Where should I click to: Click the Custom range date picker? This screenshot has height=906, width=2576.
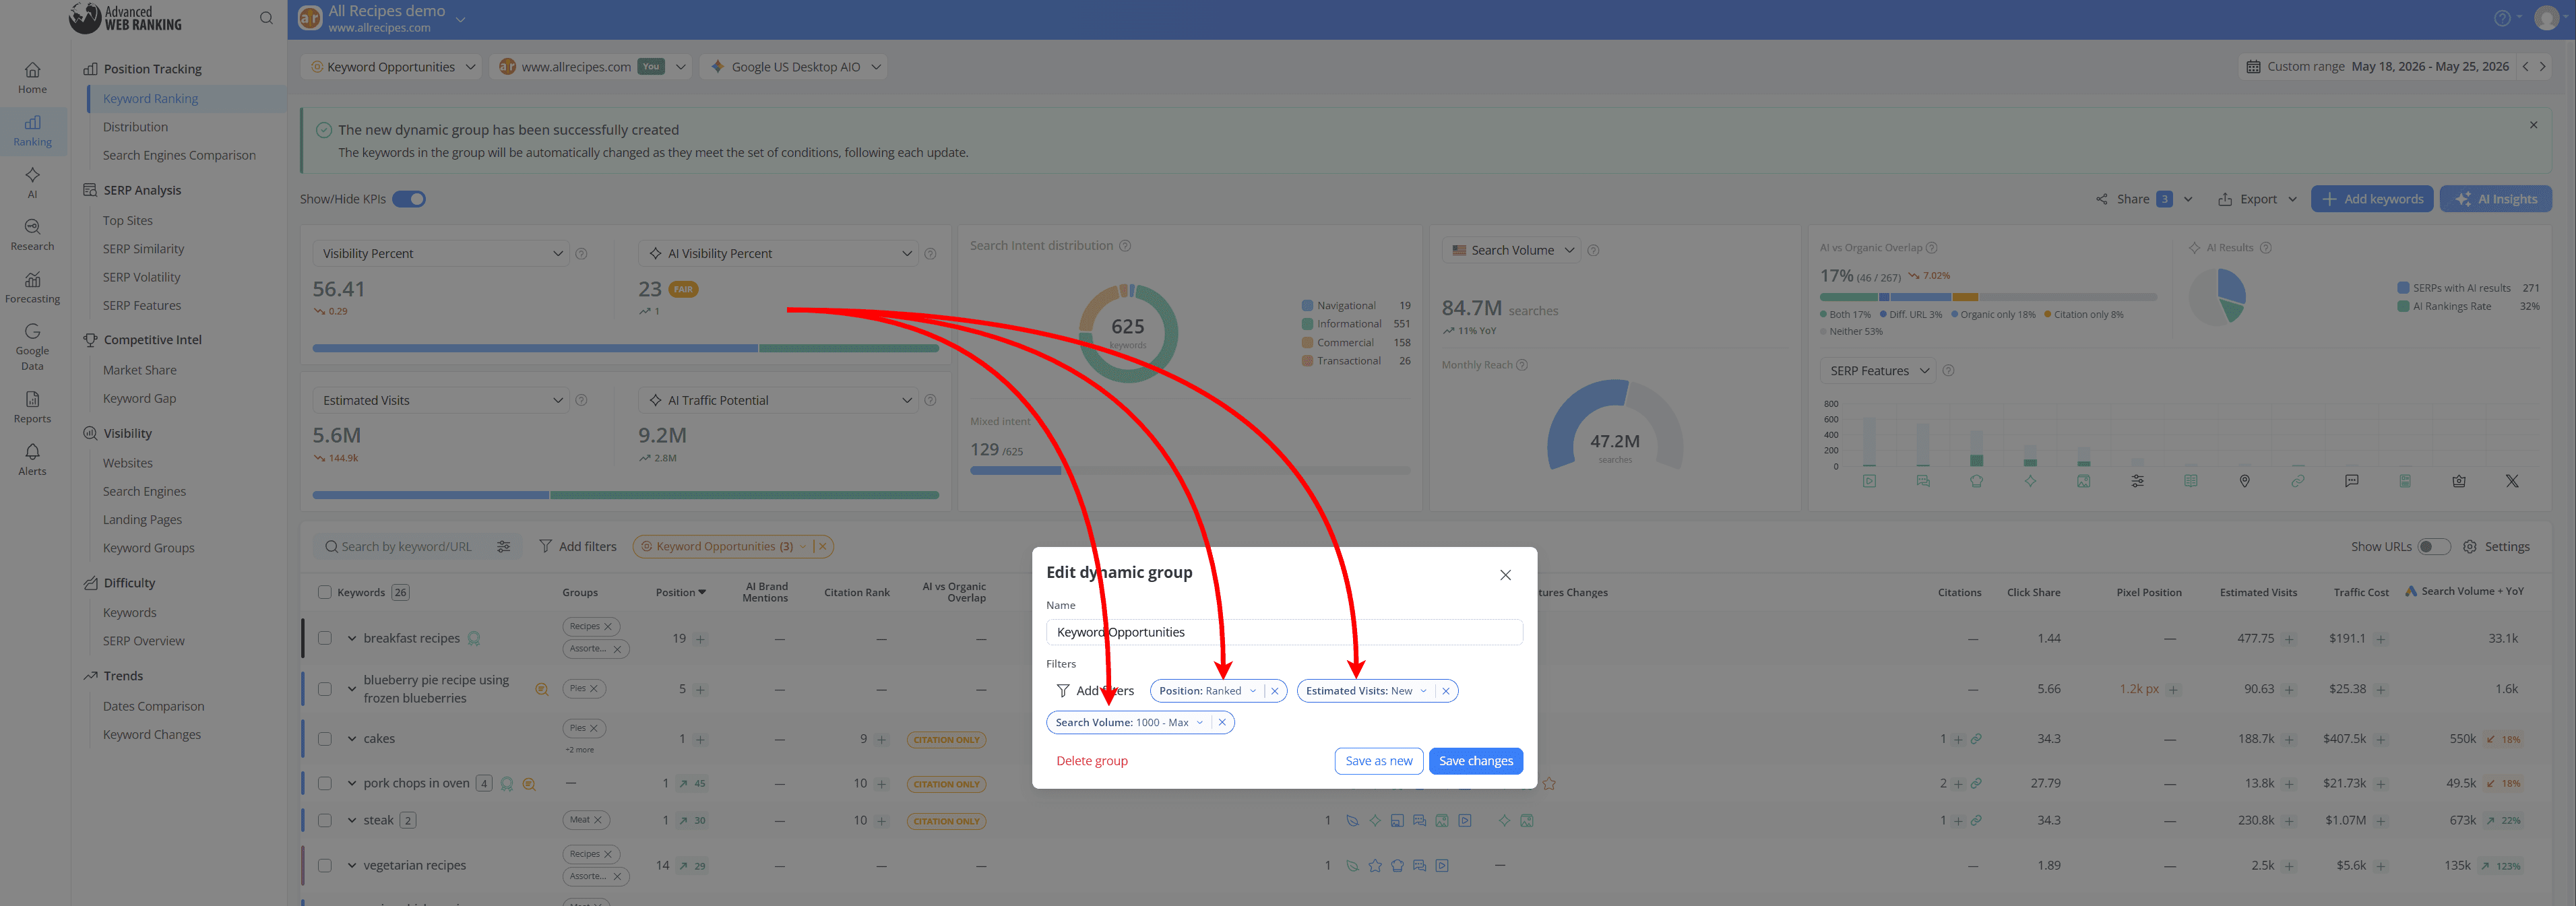[2377, 67]
